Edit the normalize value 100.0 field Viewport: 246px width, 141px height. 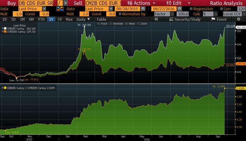(183, 14)
